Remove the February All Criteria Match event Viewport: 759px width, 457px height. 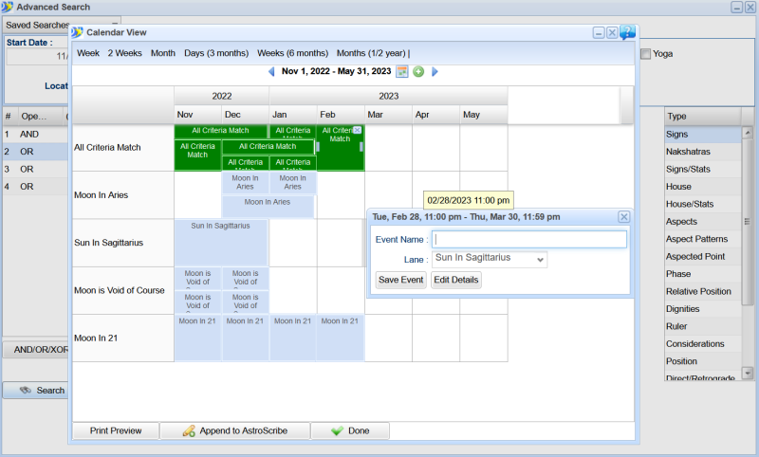pyautogui.click(x=357, y=130)
